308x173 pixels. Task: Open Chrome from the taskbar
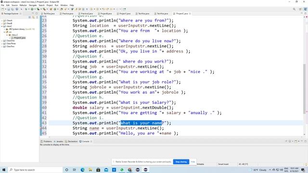tap(129, 170)
